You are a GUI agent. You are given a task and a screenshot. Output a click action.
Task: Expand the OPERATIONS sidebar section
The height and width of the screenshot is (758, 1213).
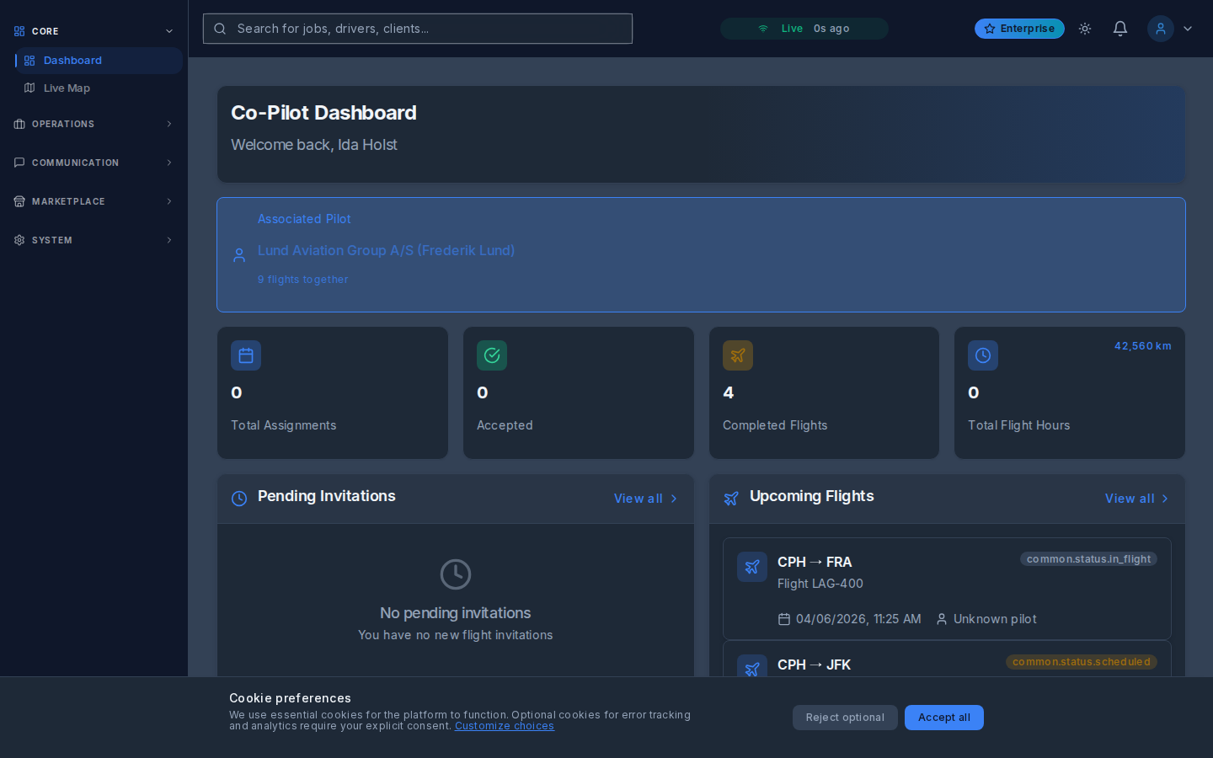(x=93, y=124)
